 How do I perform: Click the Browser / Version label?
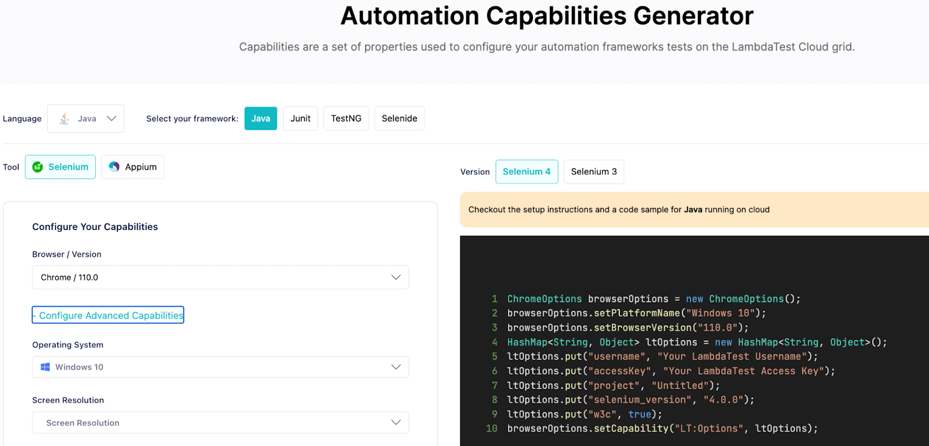point(67,254)
